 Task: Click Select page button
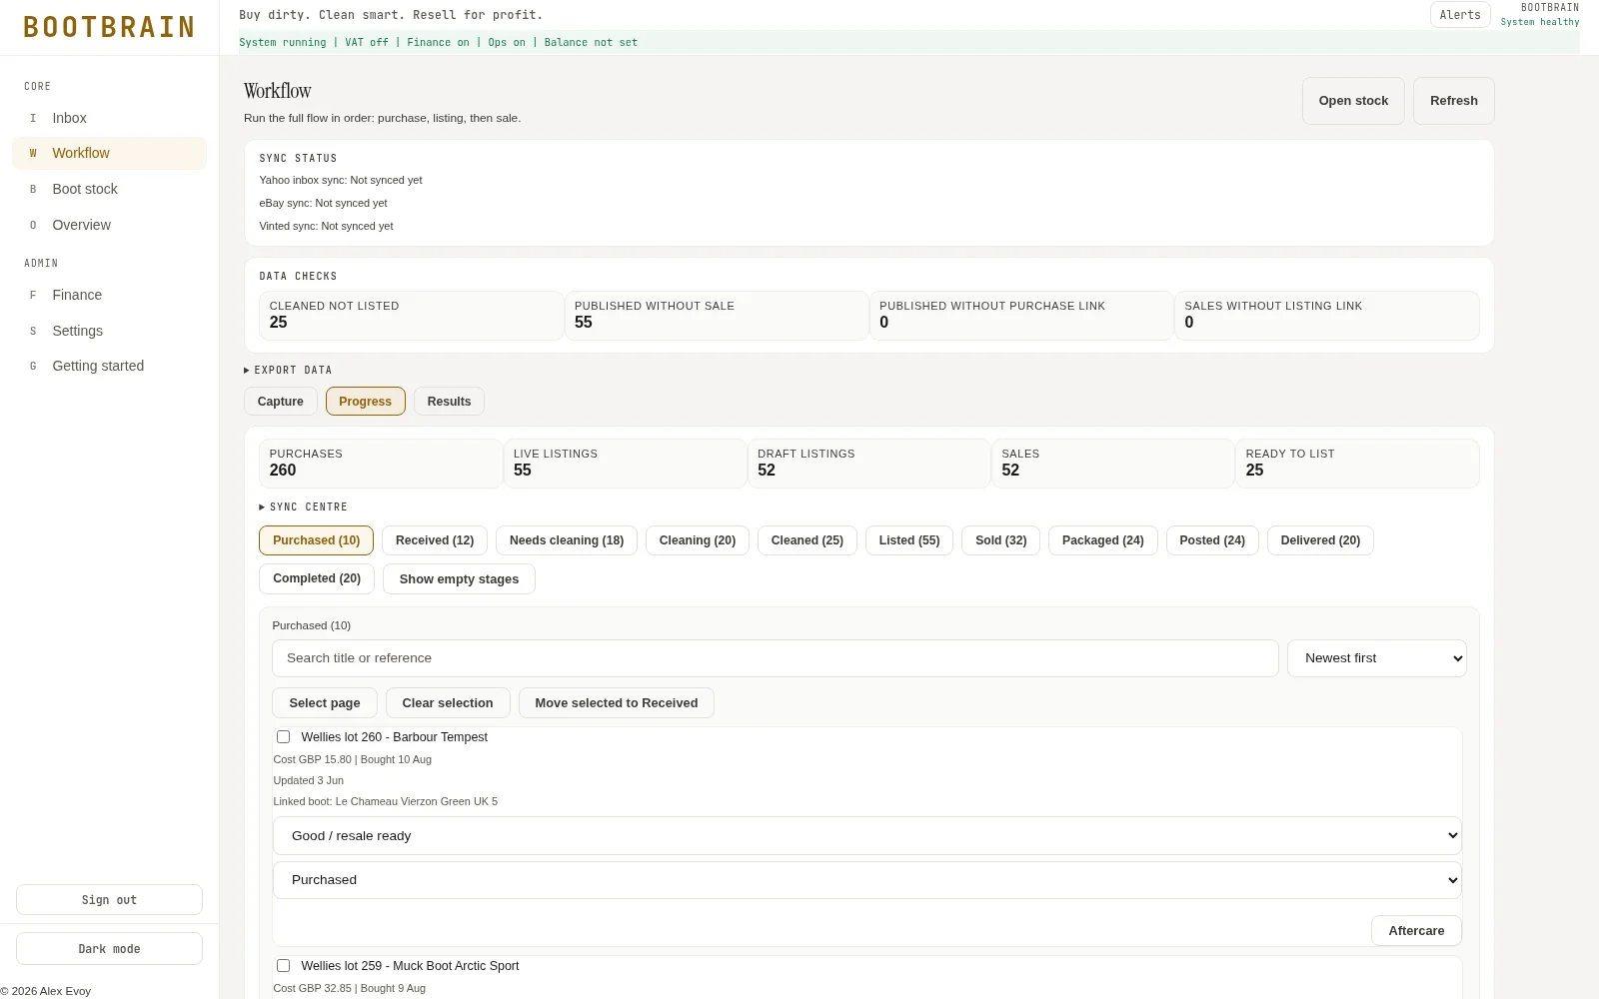[x=325, y=702]
